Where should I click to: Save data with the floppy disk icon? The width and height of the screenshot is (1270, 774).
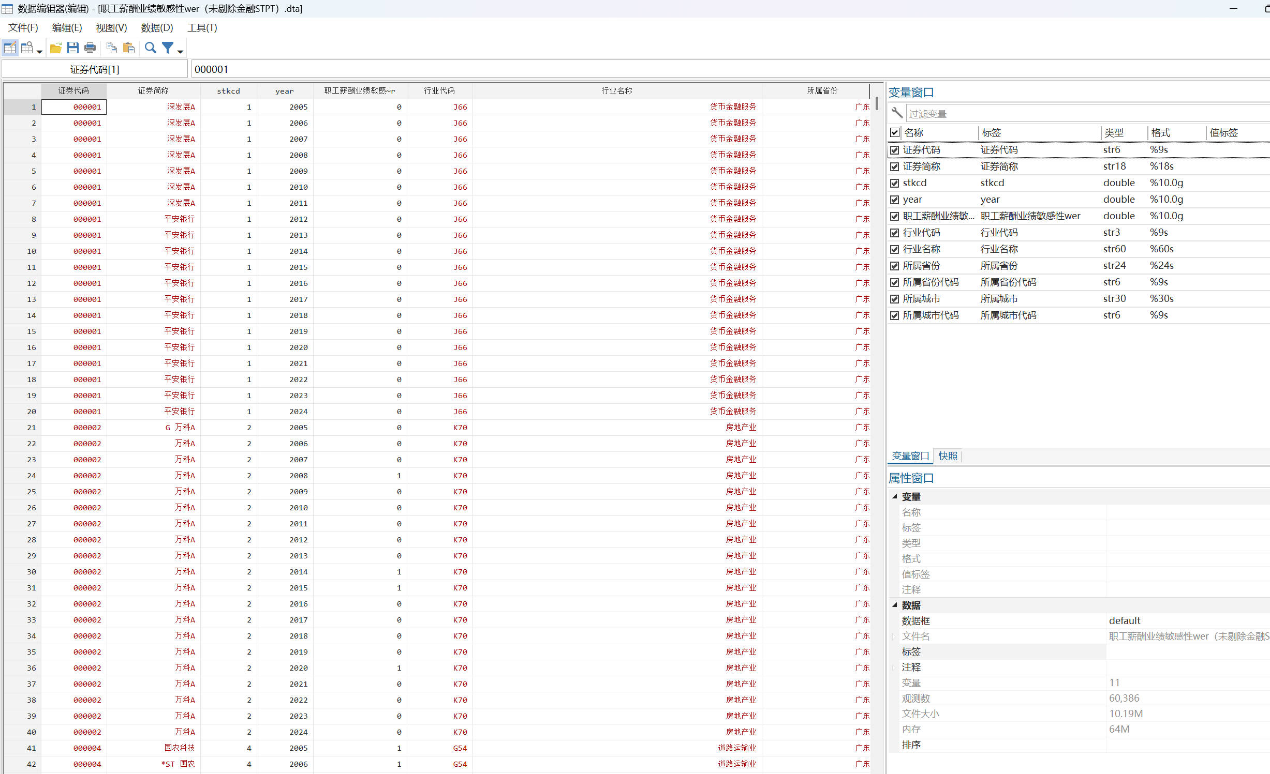point(73,48)
